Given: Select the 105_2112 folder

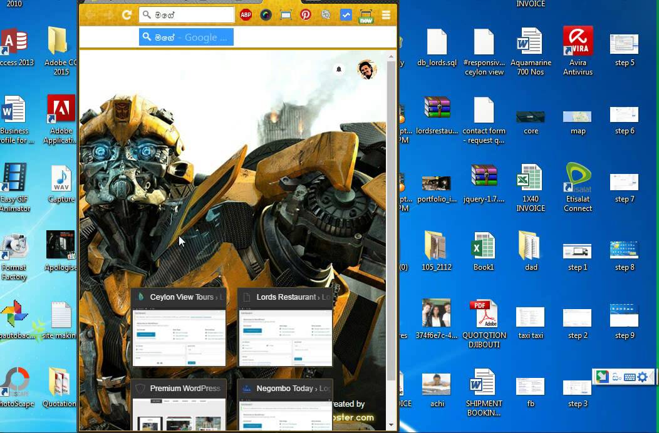Looking at the screenshot, I should pos(436,251).
